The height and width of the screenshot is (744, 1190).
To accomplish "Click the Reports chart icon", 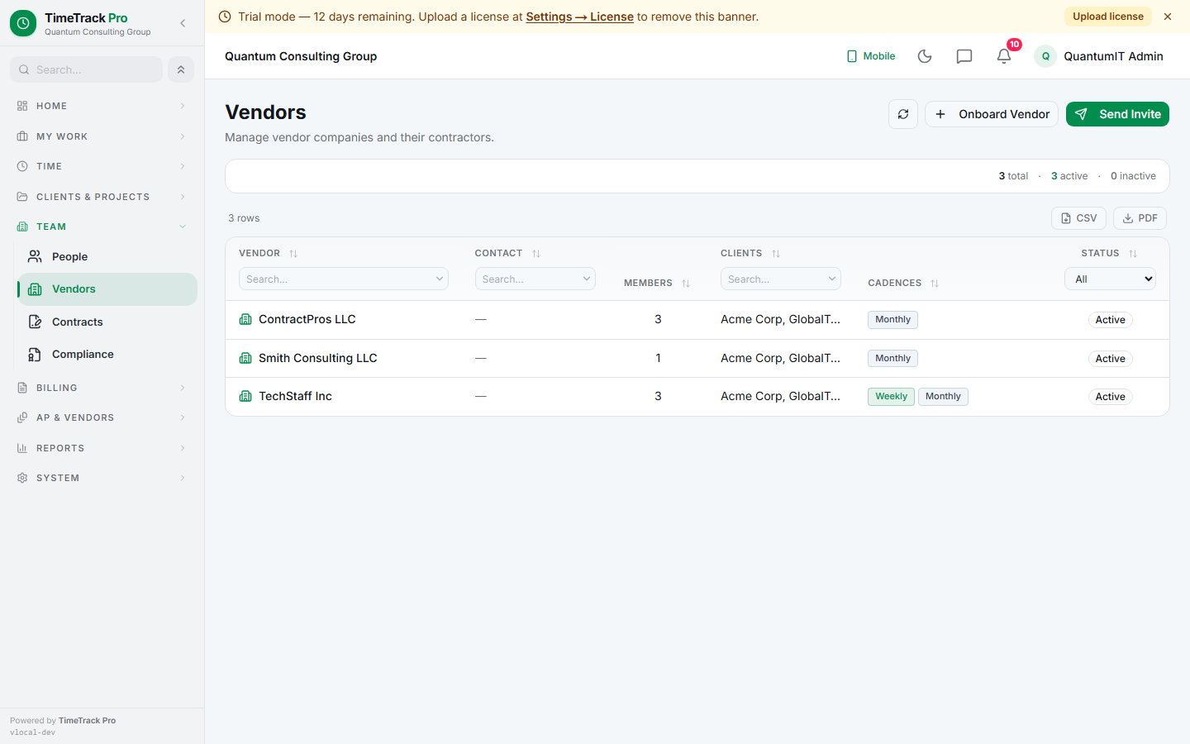I will pos(22,448).
